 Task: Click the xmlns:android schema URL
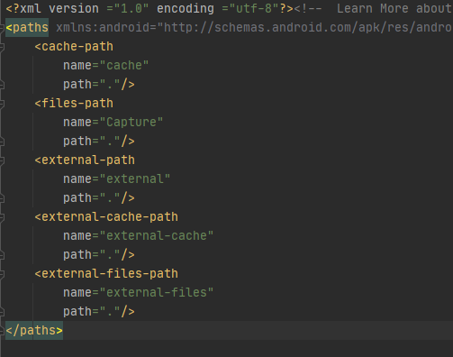pyautogui.click(x=304, y=28)
